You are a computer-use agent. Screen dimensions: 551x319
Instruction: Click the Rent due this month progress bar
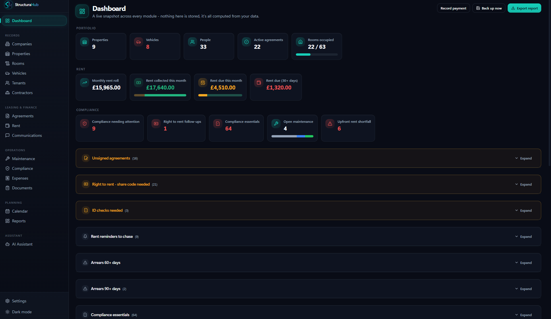pyautogui.click(x=220, y=95)
